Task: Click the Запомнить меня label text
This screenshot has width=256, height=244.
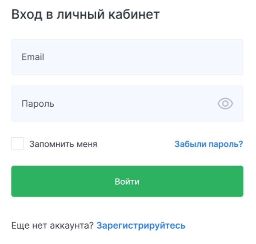Action: tap(63, 144)
